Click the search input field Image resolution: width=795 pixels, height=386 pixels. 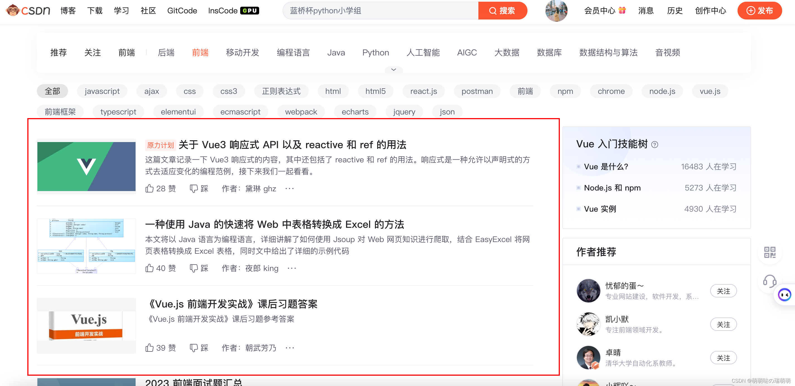pos(380,11)
